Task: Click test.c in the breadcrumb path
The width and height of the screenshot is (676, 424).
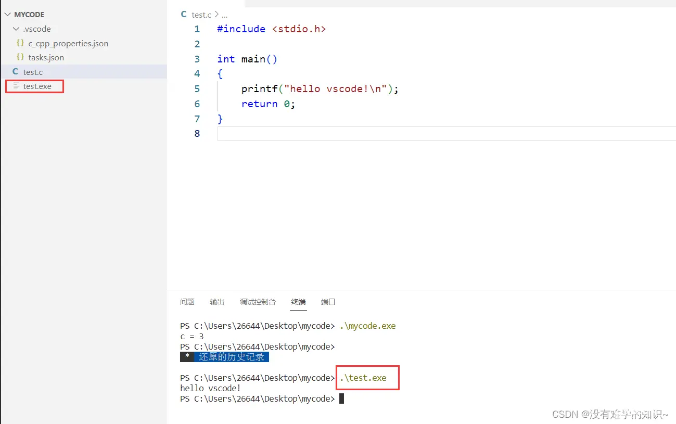Action: click(x=201, y=15)
